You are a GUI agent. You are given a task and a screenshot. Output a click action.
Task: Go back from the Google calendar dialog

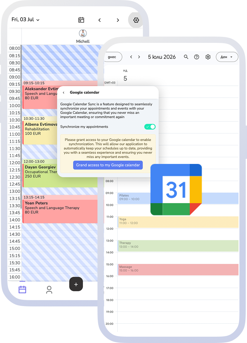64,93
